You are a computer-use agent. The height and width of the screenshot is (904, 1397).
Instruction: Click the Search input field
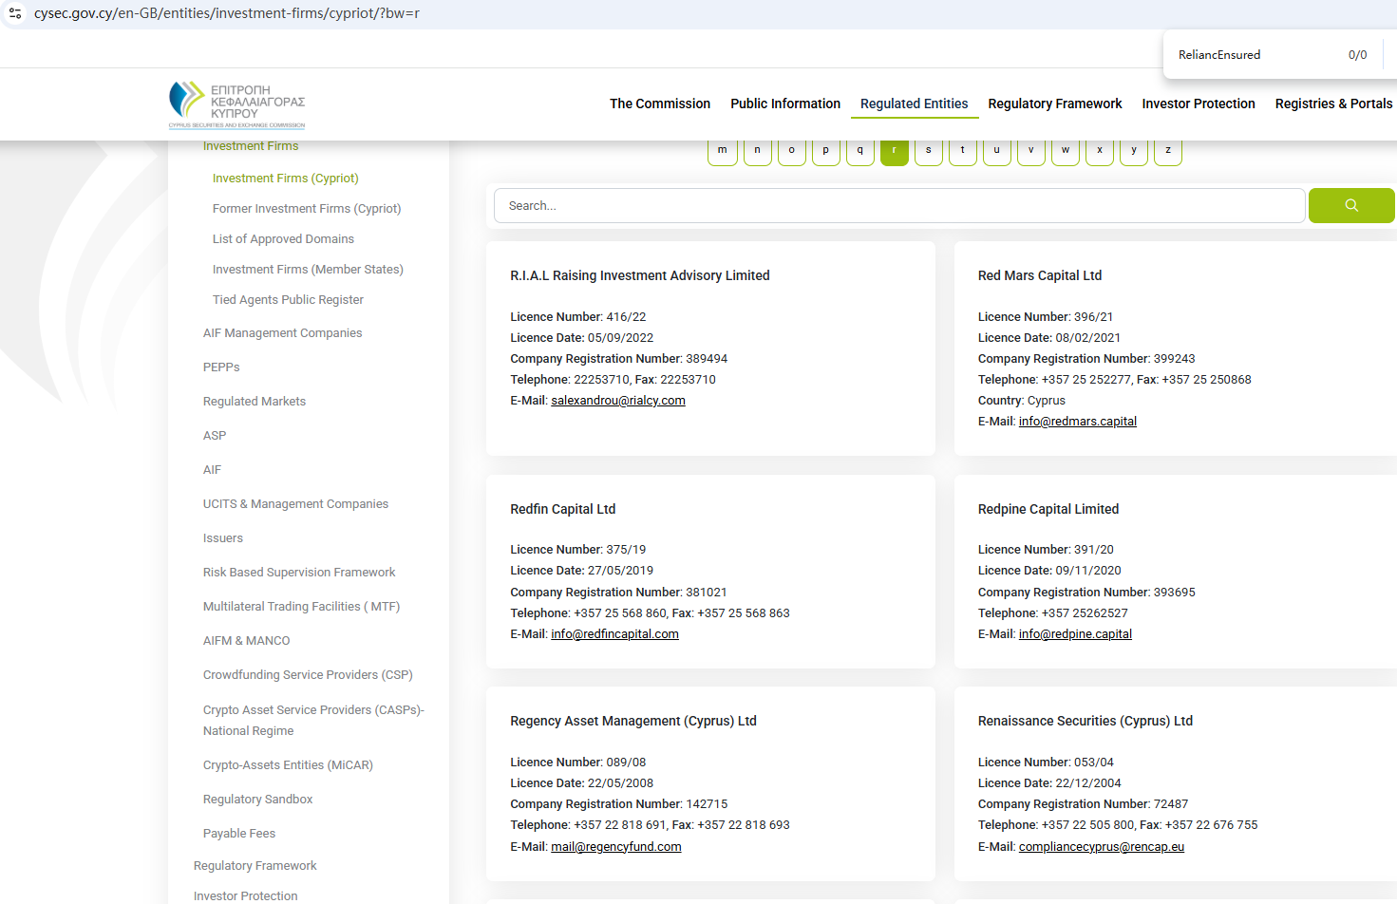tap(898, 205)
